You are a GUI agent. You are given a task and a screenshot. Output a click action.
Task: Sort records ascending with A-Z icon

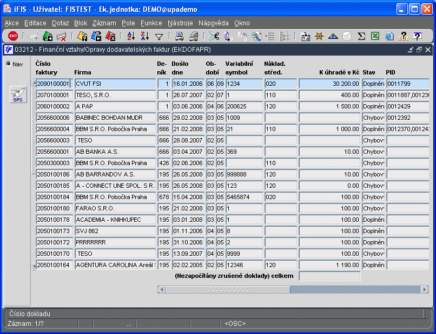pos(131,36)
